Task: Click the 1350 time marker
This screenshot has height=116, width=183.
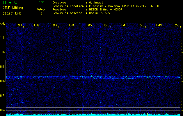Action: [176, 26]
